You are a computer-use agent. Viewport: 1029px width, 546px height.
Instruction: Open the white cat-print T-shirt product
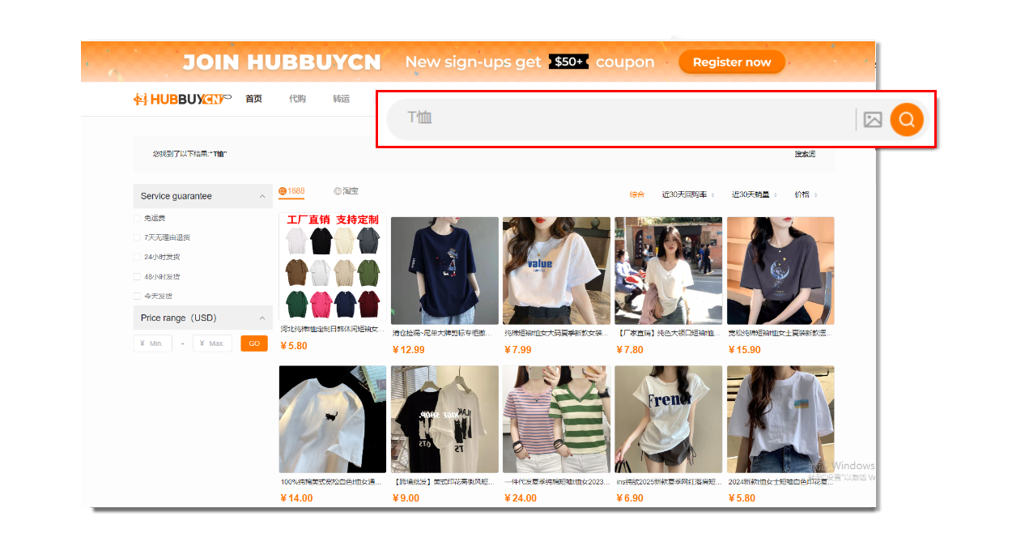(332, 419)
